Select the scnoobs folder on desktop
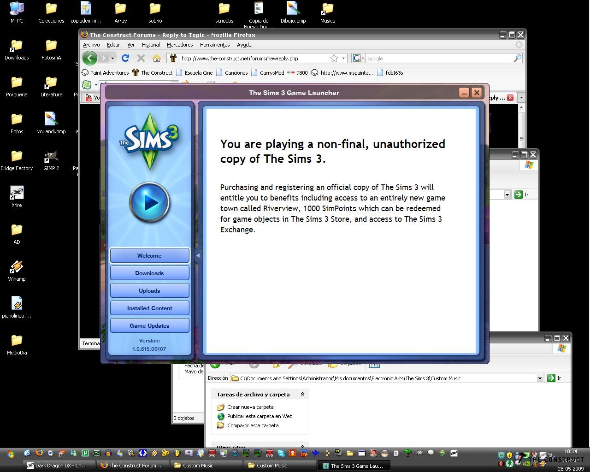Screen dimensions: 590x472 tap(224, 12)
